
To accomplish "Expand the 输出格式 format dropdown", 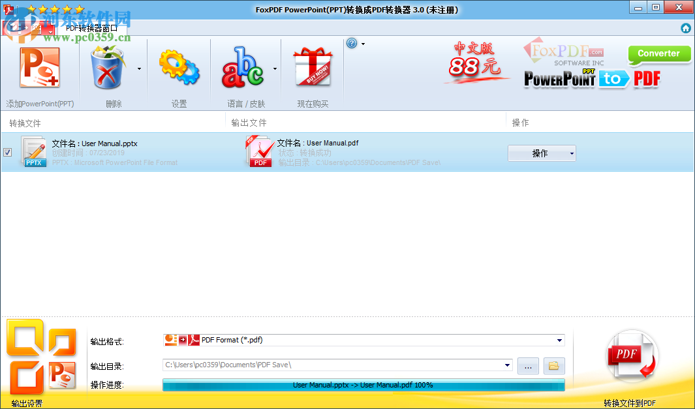I will (559, 340).
